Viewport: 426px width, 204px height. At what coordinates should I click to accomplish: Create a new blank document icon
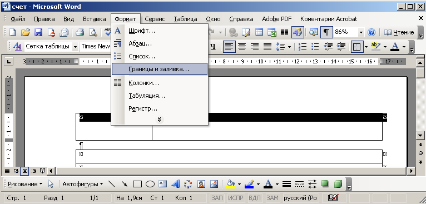12,32
